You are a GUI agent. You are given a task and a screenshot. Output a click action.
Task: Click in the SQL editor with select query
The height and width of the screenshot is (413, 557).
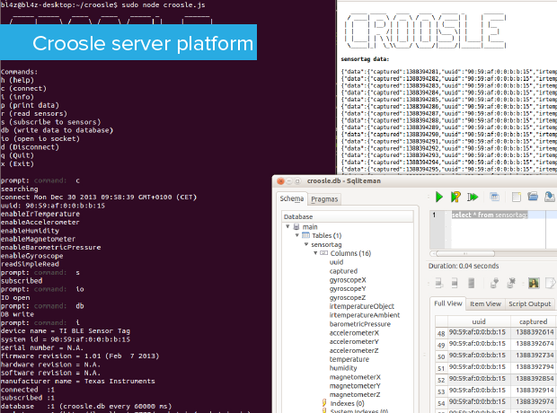tap(490, 215)
